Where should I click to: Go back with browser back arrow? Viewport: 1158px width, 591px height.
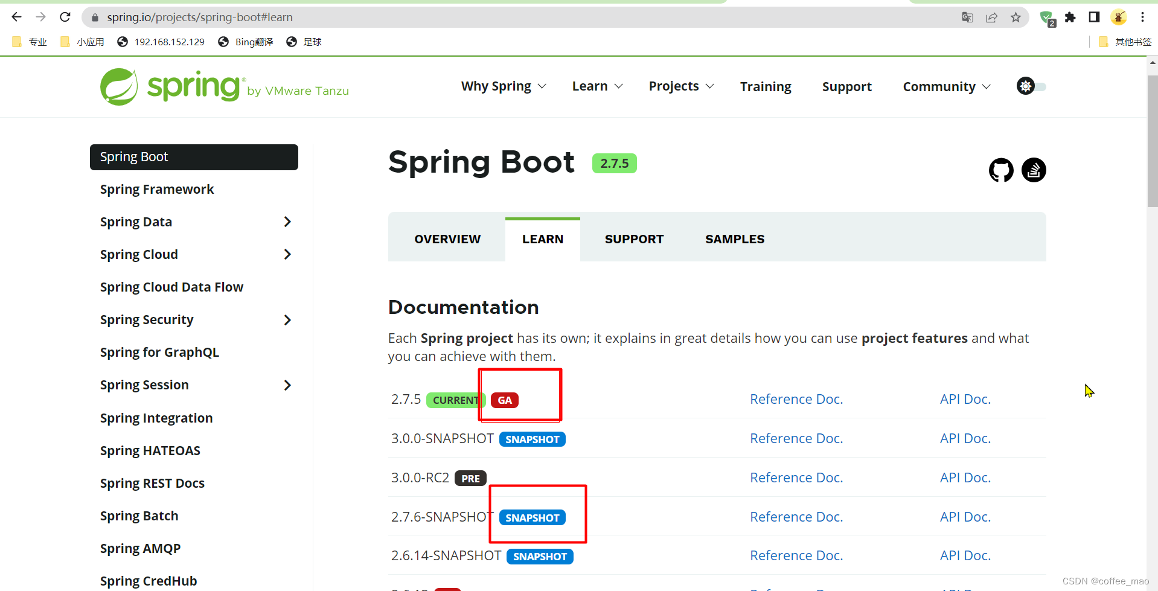click(17, 17)
